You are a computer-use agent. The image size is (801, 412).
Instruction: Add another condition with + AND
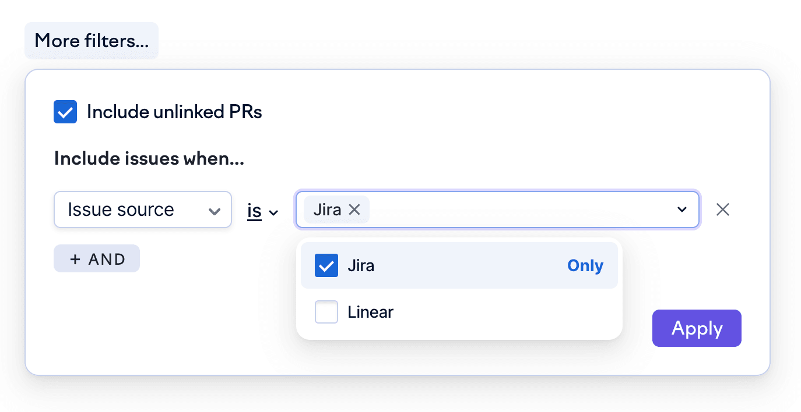(97, 259)
